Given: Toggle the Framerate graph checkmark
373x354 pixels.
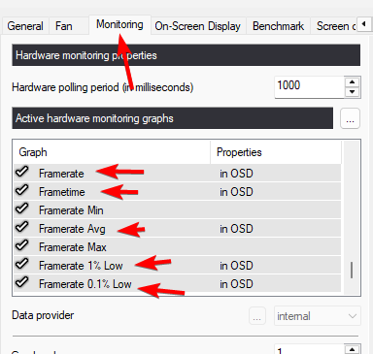Looking at the screenshot, I should 22,172.
